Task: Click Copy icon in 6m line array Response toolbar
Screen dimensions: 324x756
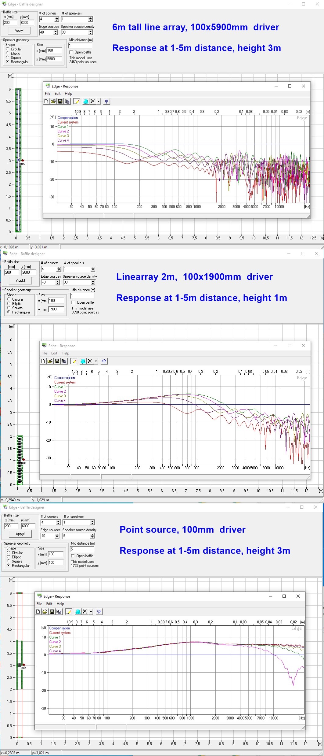Action: (67, 101)
